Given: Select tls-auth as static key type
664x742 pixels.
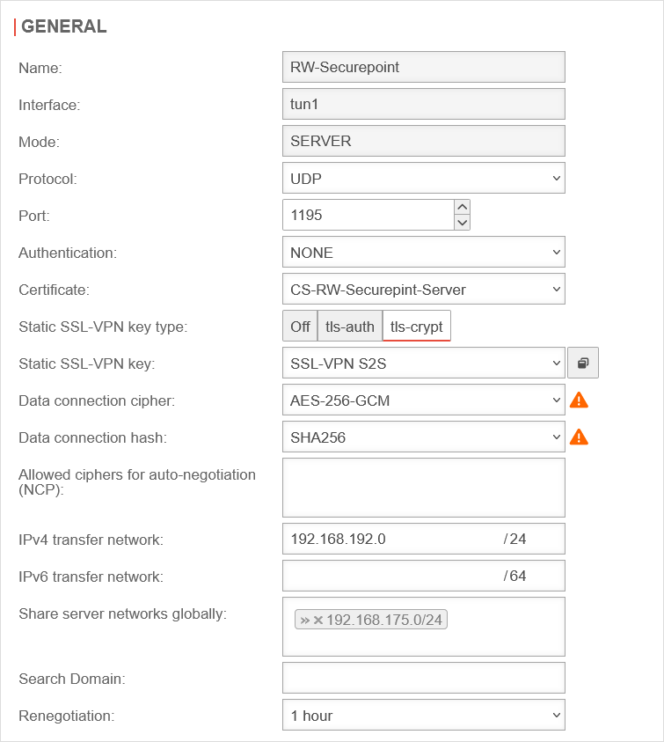Looking at the screenshot, I should click(x=350, y=327).
